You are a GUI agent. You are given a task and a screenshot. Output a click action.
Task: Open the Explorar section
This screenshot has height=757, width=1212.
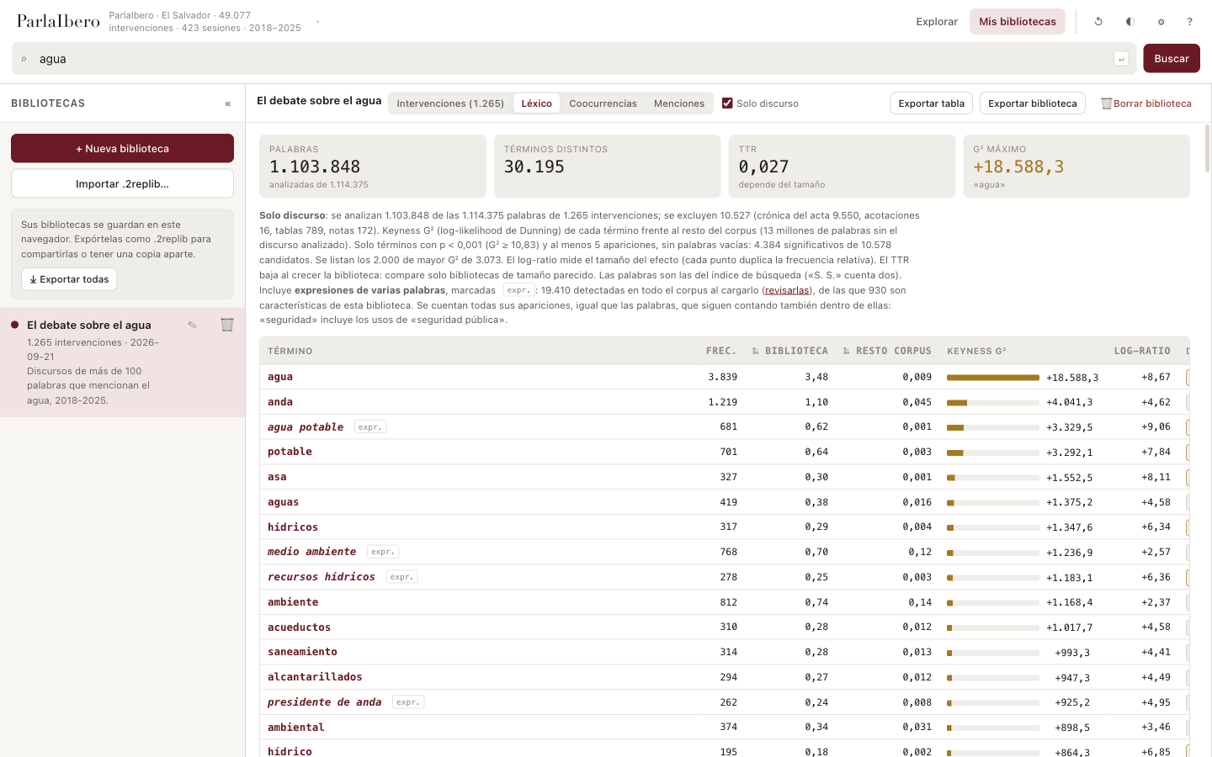pos(937,22)
